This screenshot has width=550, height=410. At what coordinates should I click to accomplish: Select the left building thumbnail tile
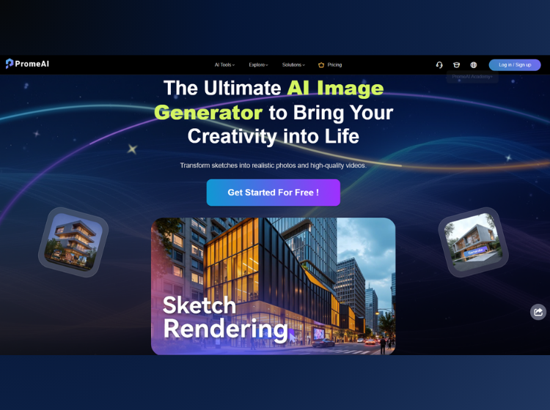[73, 242]
